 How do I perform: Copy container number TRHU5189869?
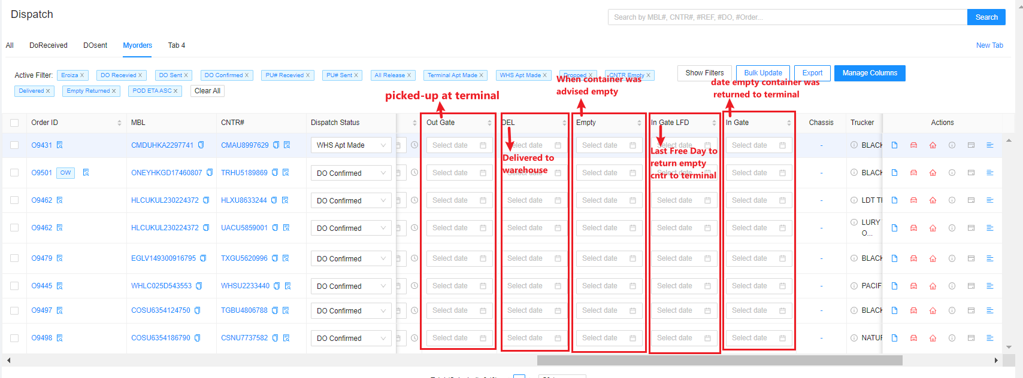[275, 173]
